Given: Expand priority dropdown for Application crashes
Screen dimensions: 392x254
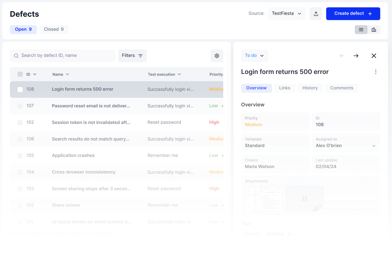Looking at the screenshot, I should [x=222, y=156].
